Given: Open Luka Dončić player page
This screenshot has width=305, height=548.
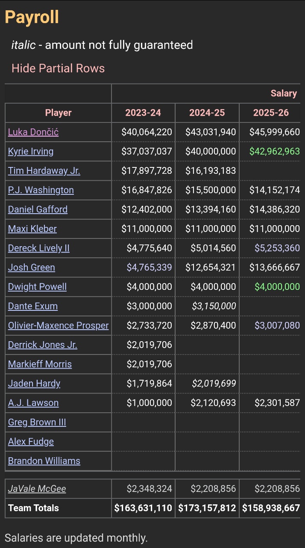Looking at the screenshot, I should (x=33, y=132).
